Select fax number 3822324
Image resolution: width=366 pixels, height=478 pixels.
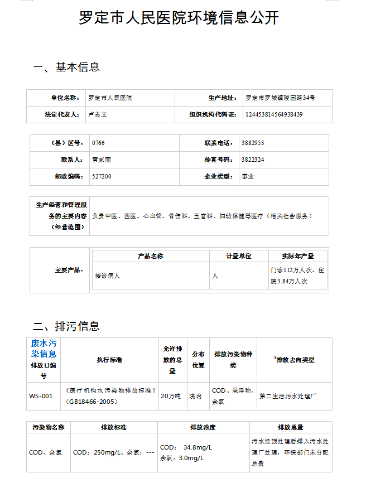click(x=253, y=160)
